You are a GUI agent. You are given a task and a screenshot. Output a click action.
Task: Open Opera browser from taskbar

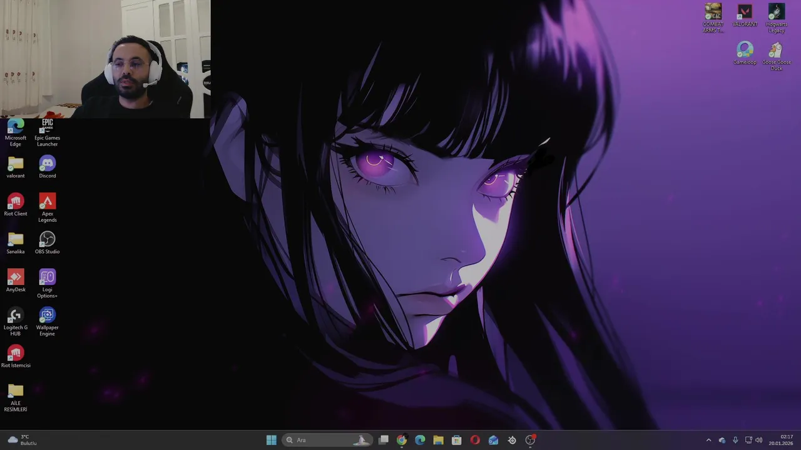475,440
